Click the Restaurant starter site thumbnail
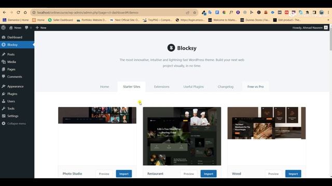Viewport: 332px width, 186px height. coord(182,136)
